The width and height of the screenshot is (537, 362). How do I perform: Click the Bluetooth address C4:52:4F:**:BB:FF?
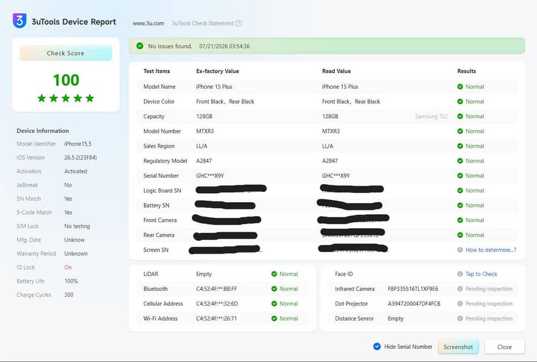pyautogui.click(x=216, y=289)
